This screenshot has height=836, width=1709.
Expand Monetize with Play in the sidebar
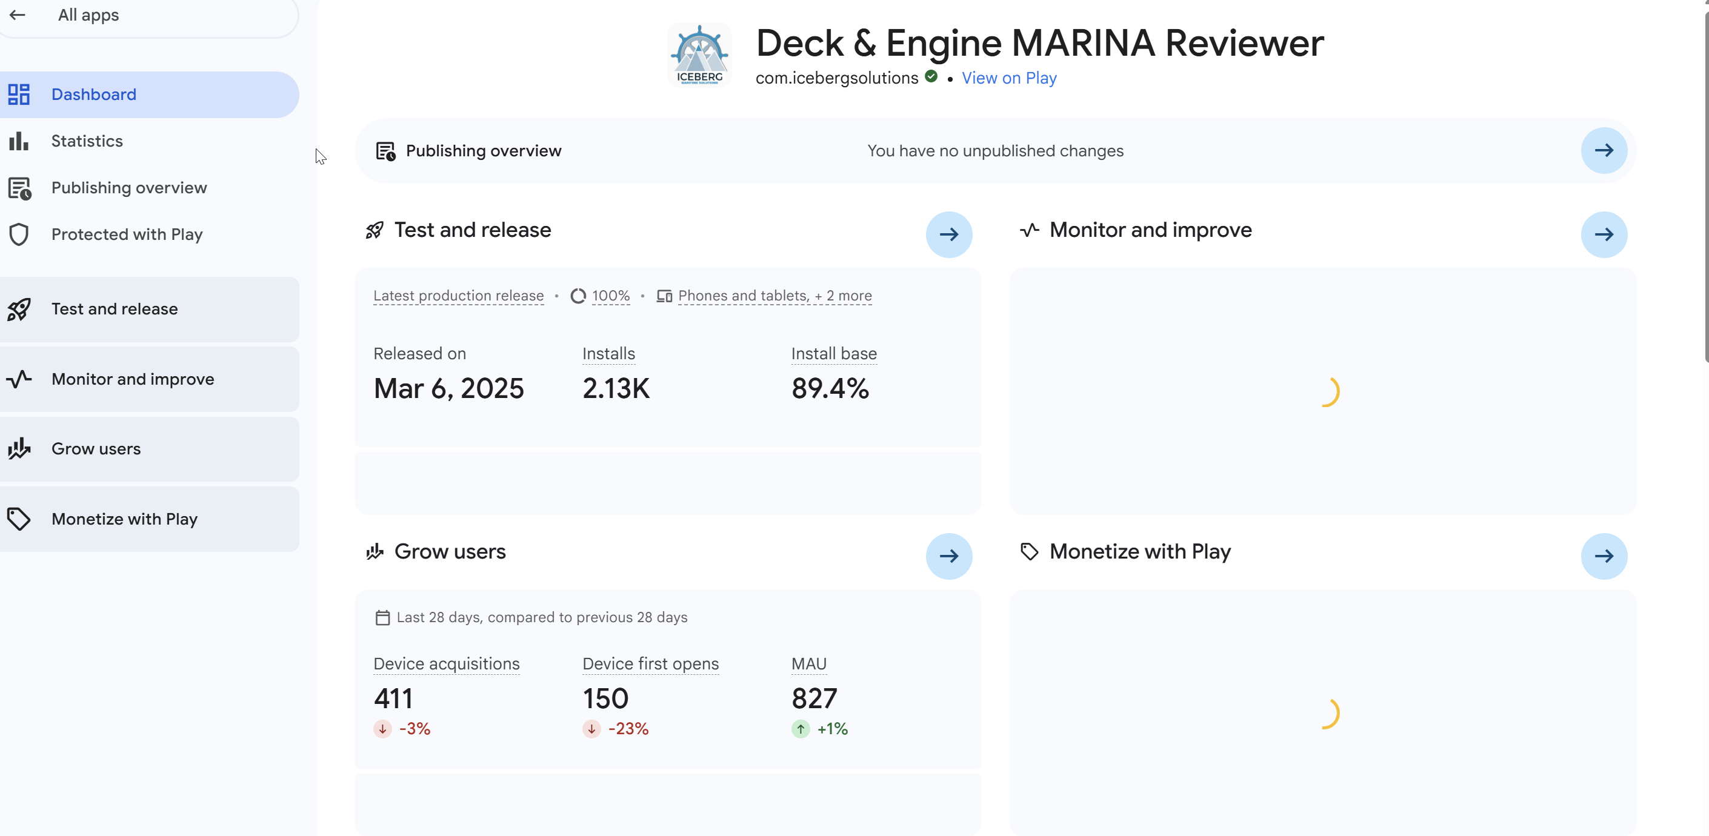pyautogui.click(x=149, y=519)
